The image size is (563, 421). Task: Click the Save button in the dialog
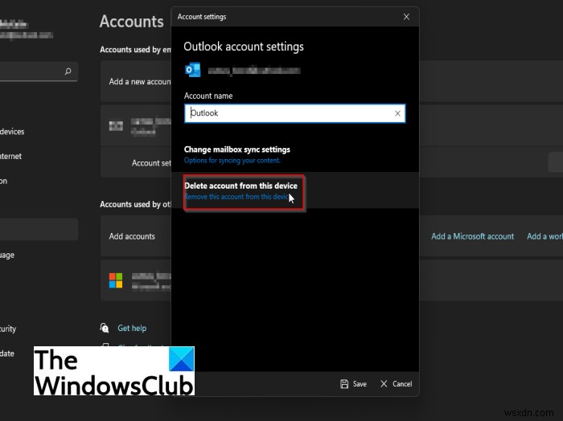pos(353,384)
